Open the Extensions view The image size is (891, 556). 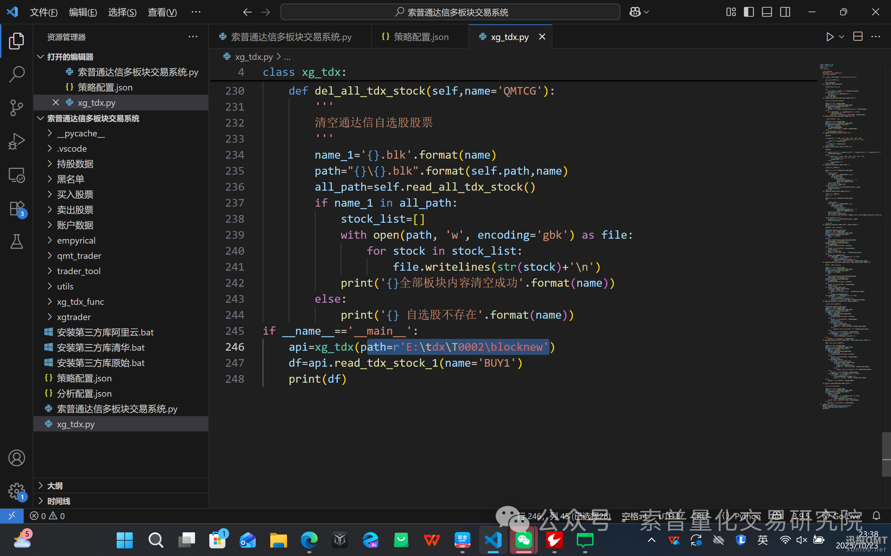coord(16,208)
